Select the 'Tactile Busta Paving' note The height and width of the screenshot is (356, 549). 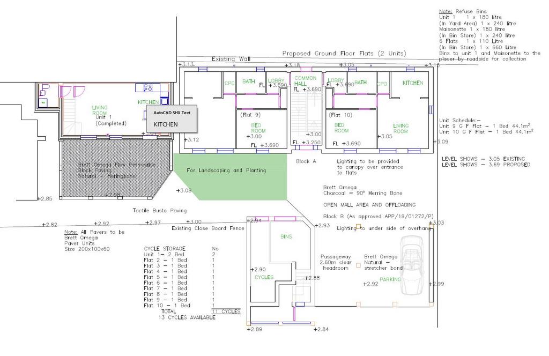click(x=160, y=210)
